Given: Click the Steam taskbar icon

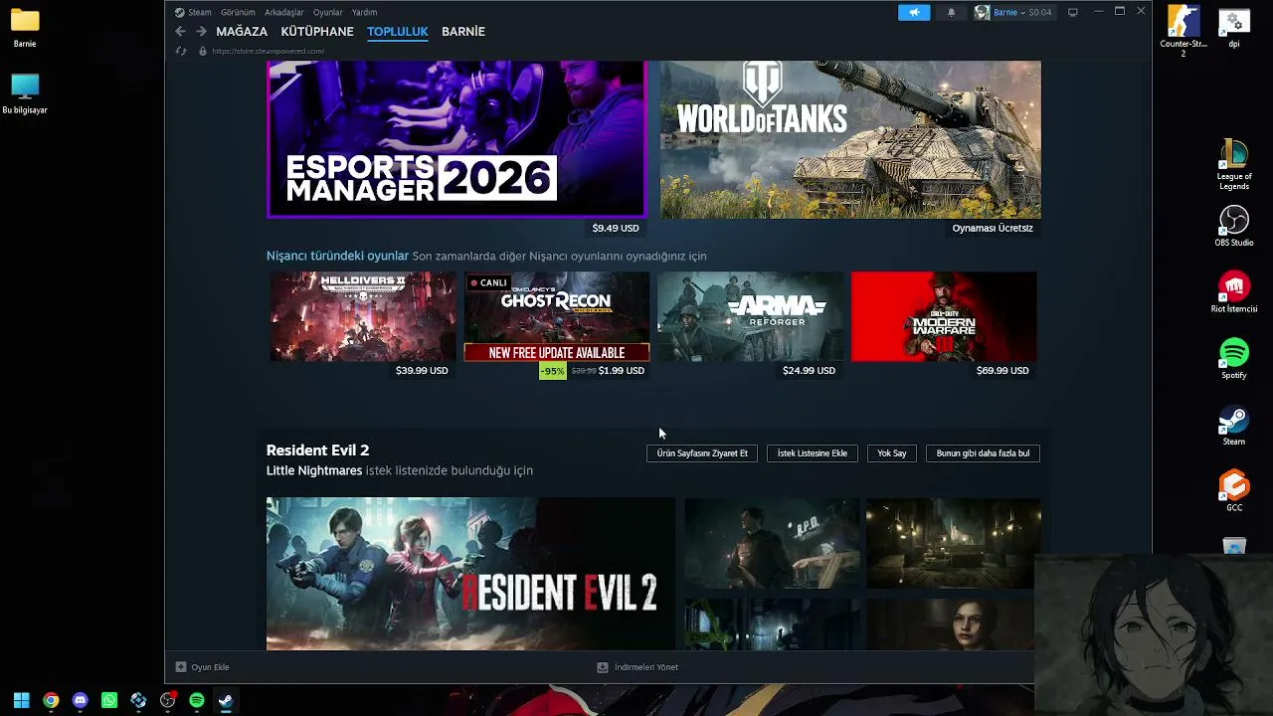Looking at the screenshot, I should pos(226,700).
